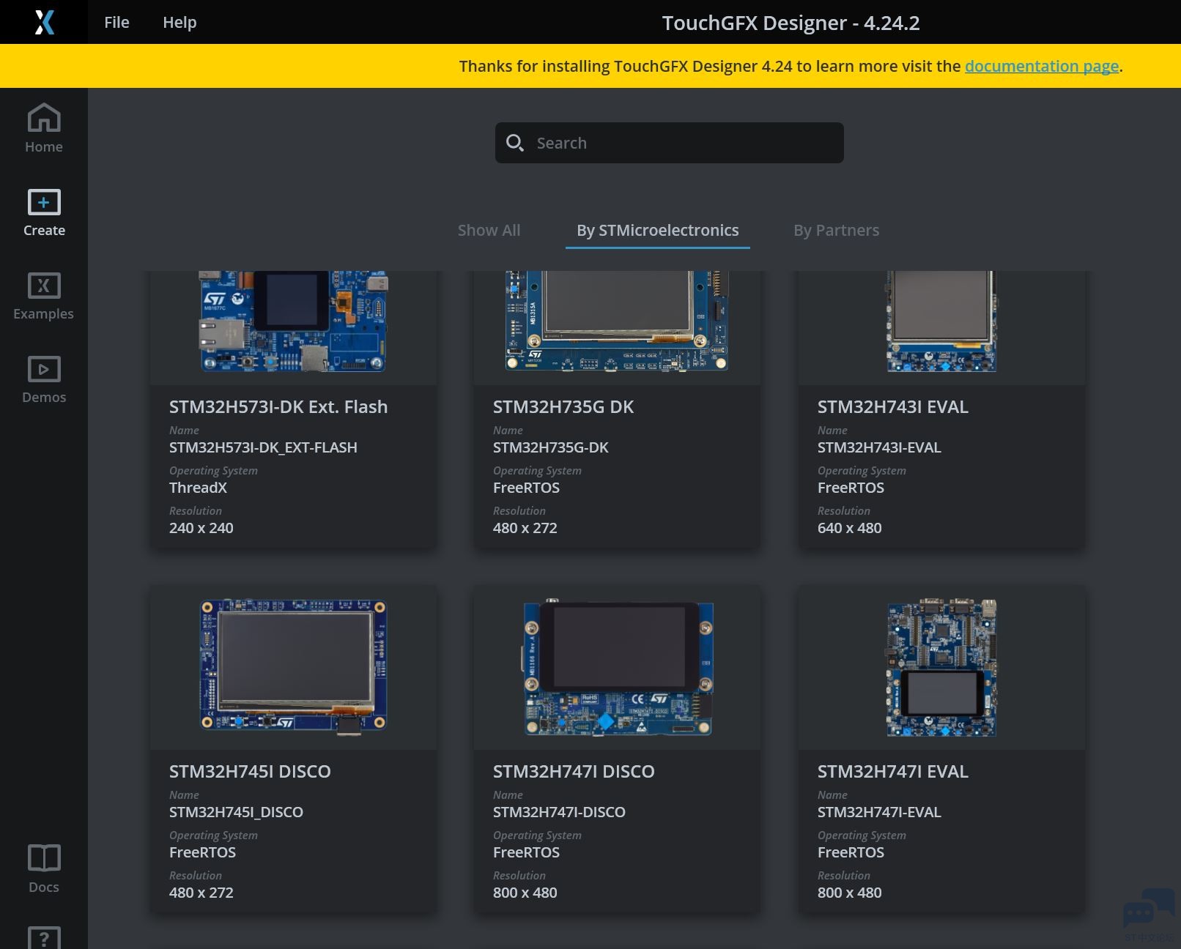Click FreeRTOS on the STM32H743I EVAL card
The width and height of the screenshot is (1181, 949).
(851, 488)
